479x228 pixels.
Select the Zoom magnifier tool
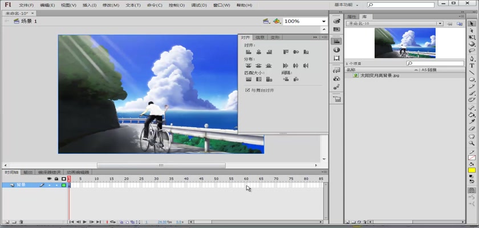(472, 143)
